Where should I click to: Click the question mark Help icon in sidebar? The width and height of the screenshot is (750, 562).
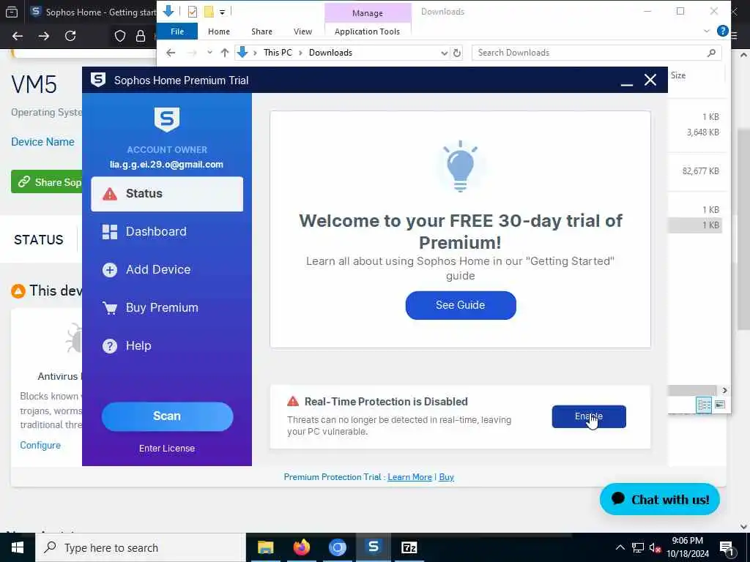tap(110, 345)
